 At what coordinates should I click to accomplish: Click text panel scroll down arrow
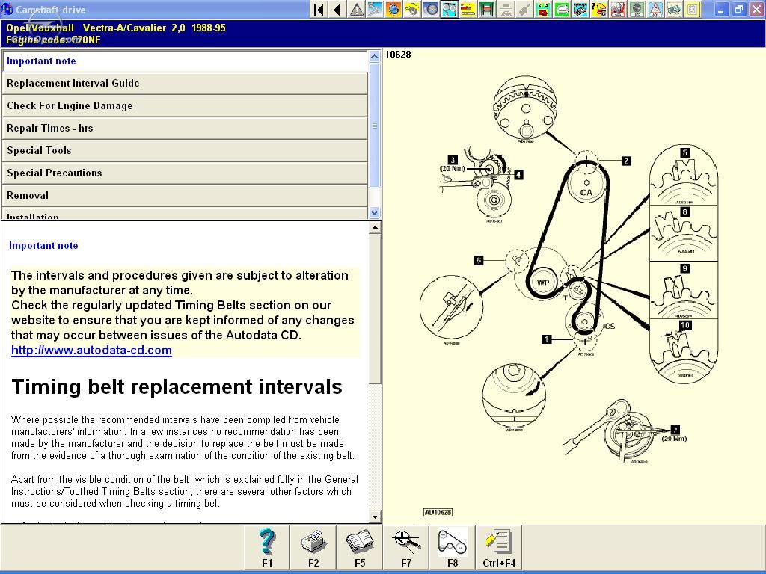point(375,517)
